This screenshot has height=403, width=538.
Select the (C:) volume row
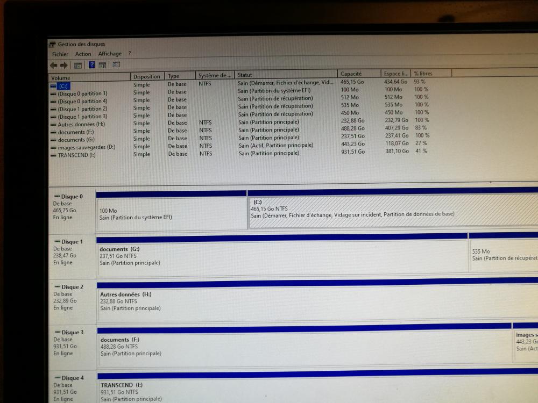(63, 86)
